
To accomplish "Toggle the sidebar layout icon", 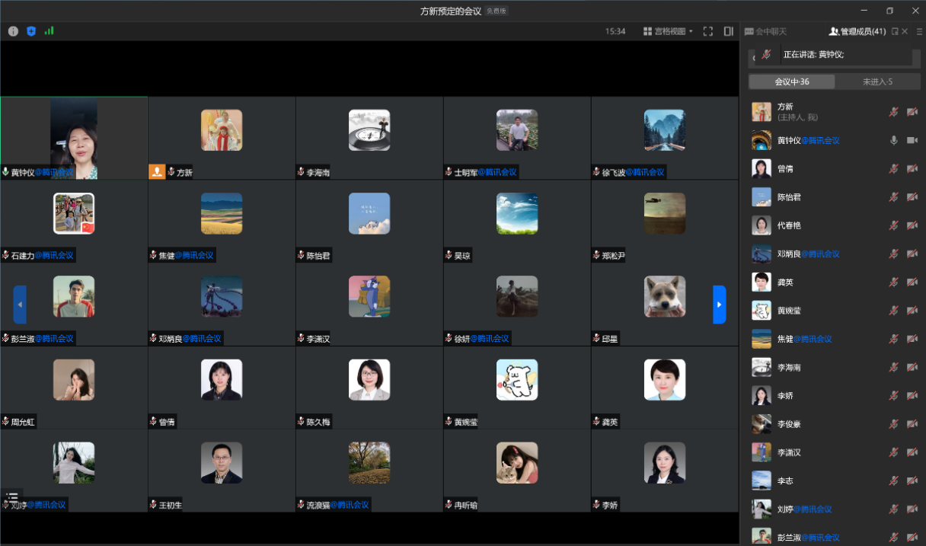I will pyautogui.click(x=729, y=31).
